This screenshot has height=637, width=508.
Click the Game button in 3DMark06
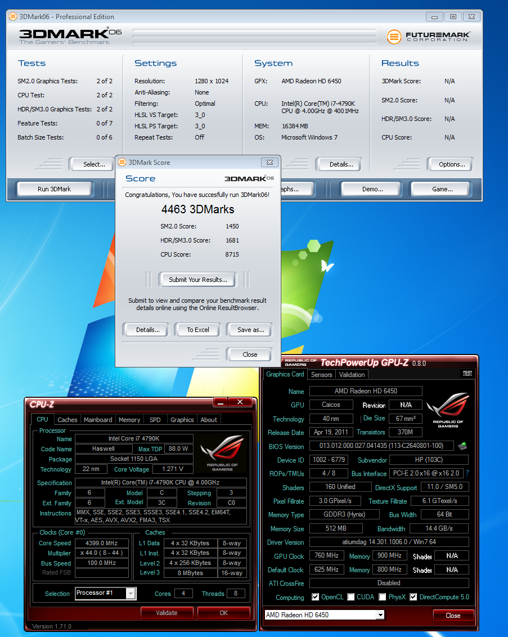tap(442, 189)
